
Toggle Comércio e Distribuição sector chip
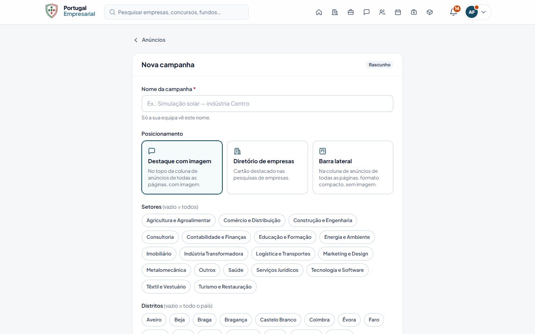pyautogui.click(x=252, y=220)
